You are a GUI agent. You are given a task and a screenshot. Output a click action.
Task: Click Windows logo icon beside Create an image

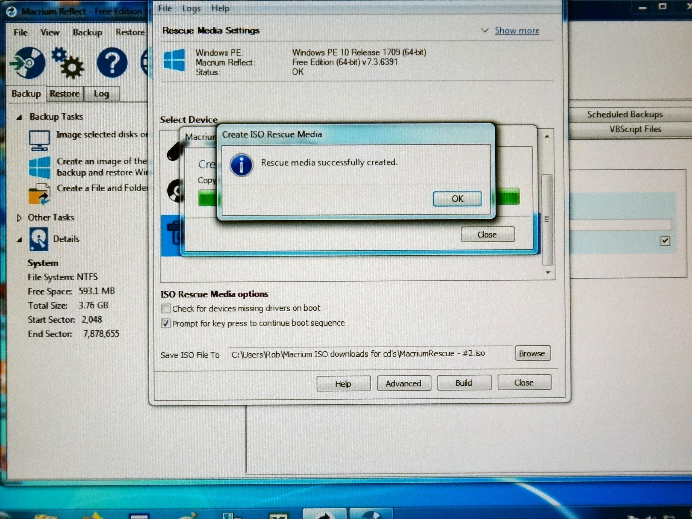39,168
